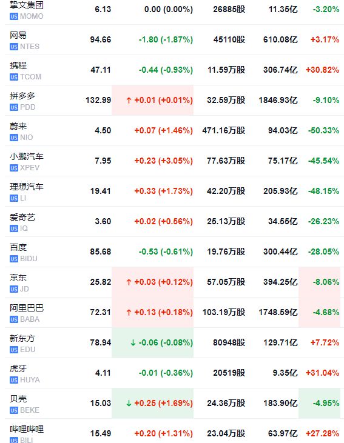Click the TCOM ticker symbol
Screen dimensions: 344x443
click(30, 77)
